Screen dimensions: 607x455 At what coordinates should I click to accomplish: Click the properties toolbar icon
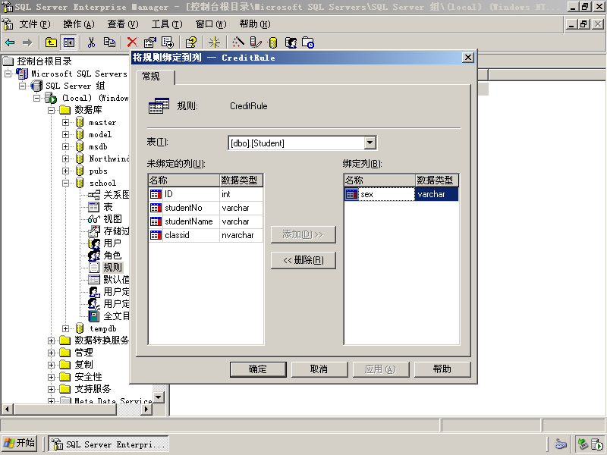point(149,42)
